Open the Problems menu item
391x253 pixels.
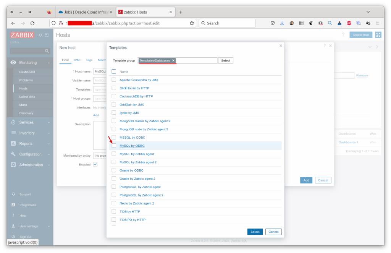(x=26, y=80)
